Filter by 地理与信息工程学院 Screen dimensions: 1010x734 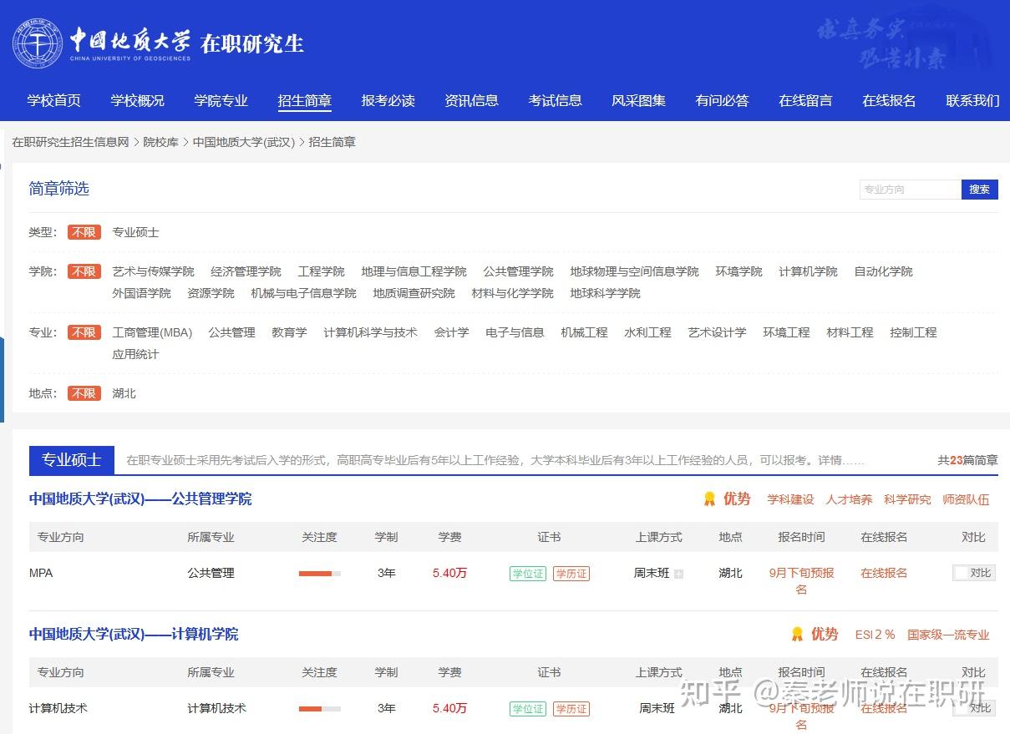click(414, 271)
